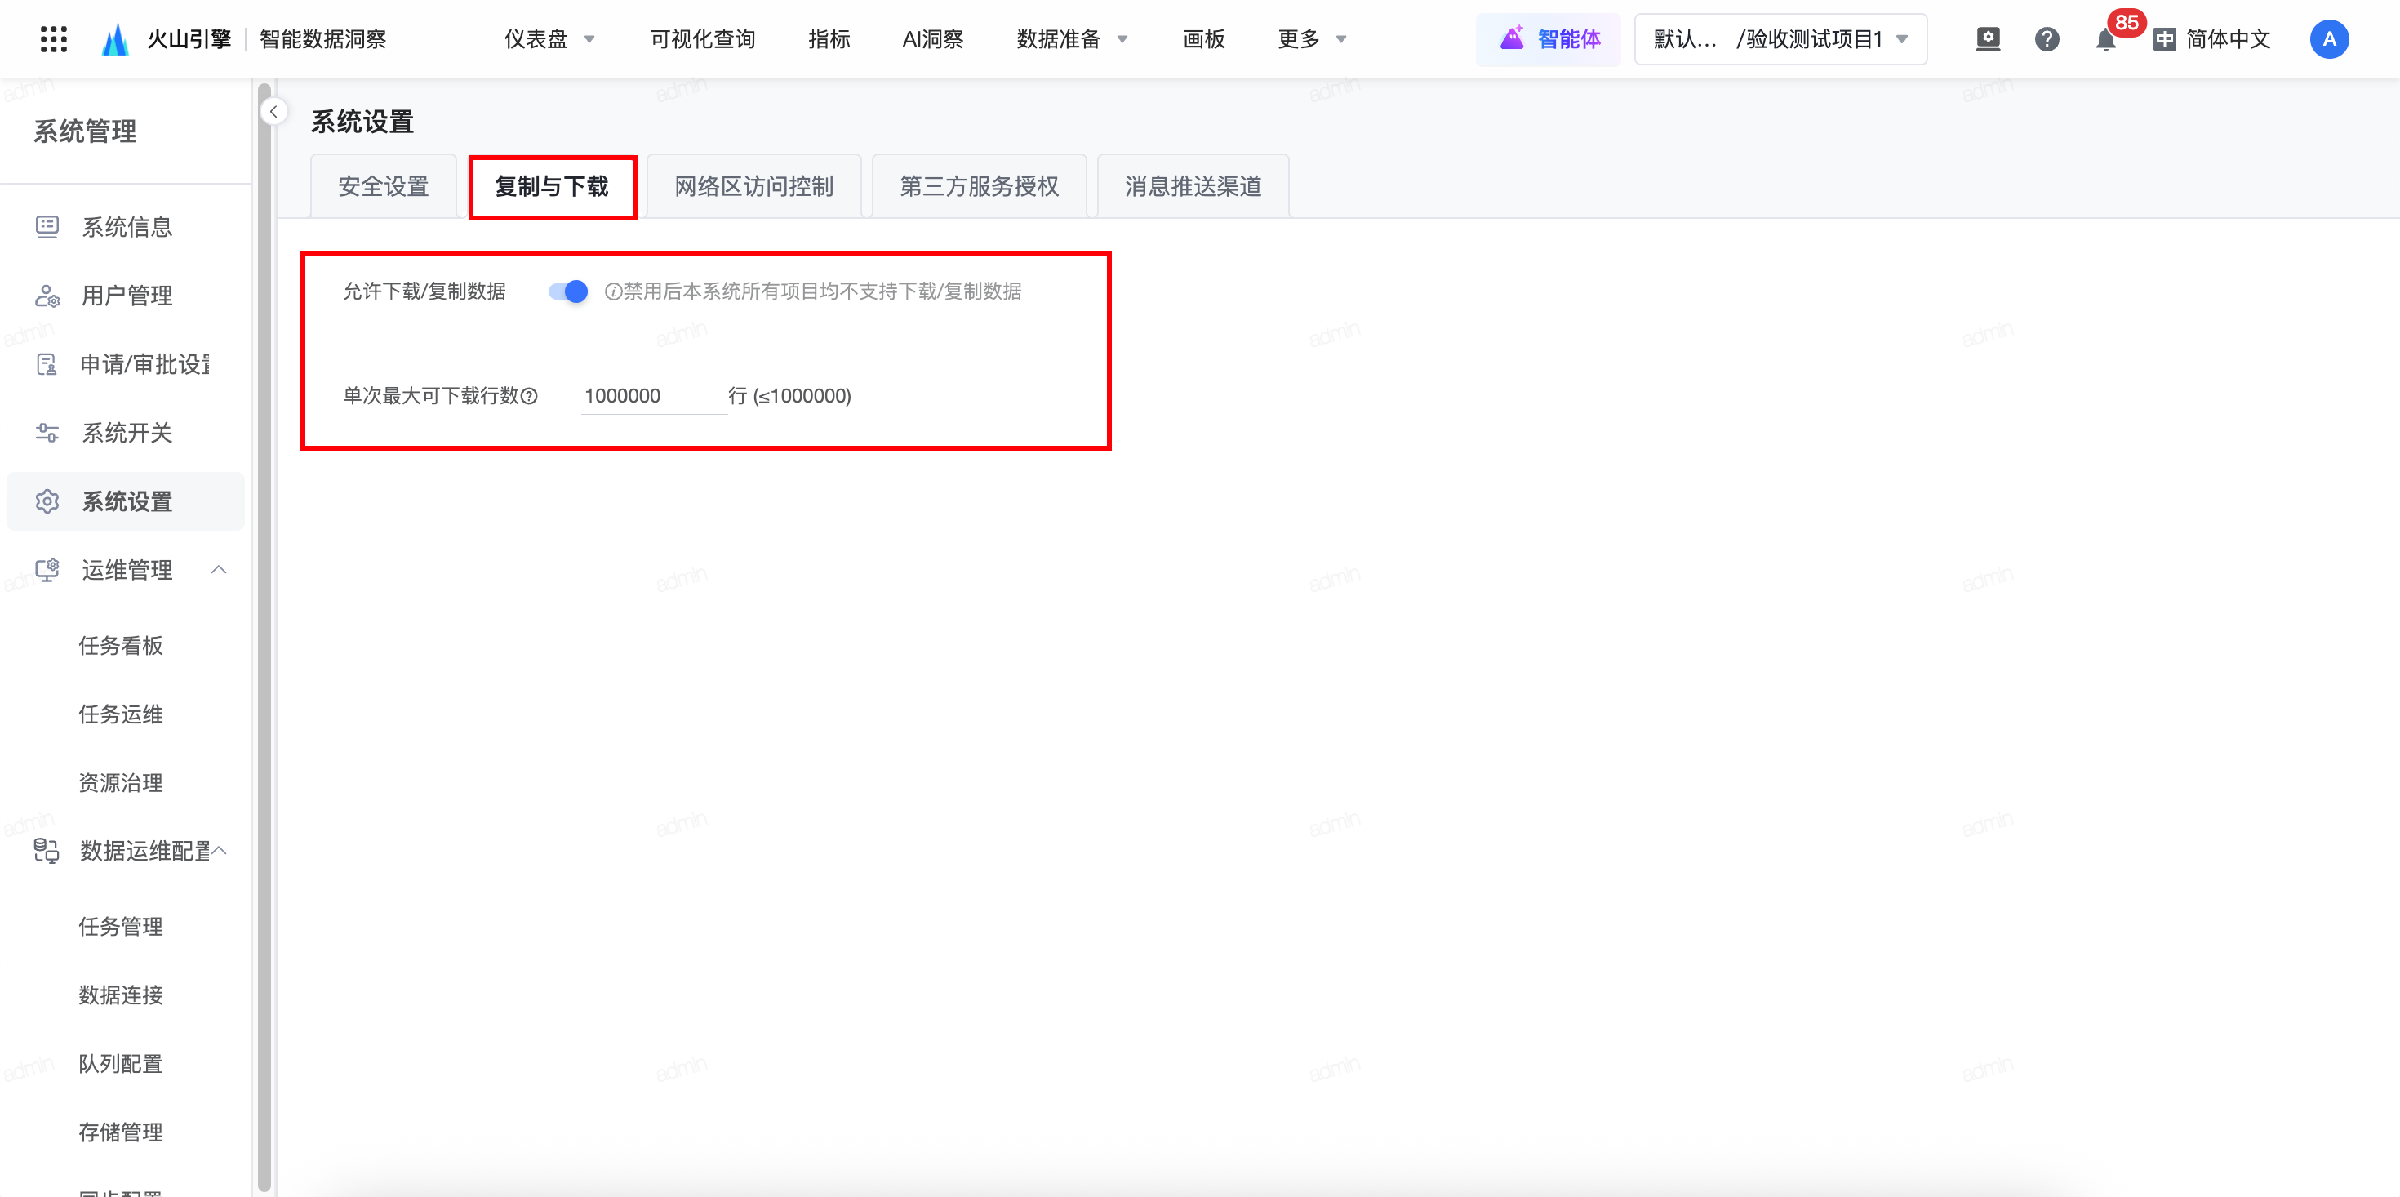This screenshot has height=1197, width=2400.
Task: Click the 智能体 button
Action: click(1549, 39)
